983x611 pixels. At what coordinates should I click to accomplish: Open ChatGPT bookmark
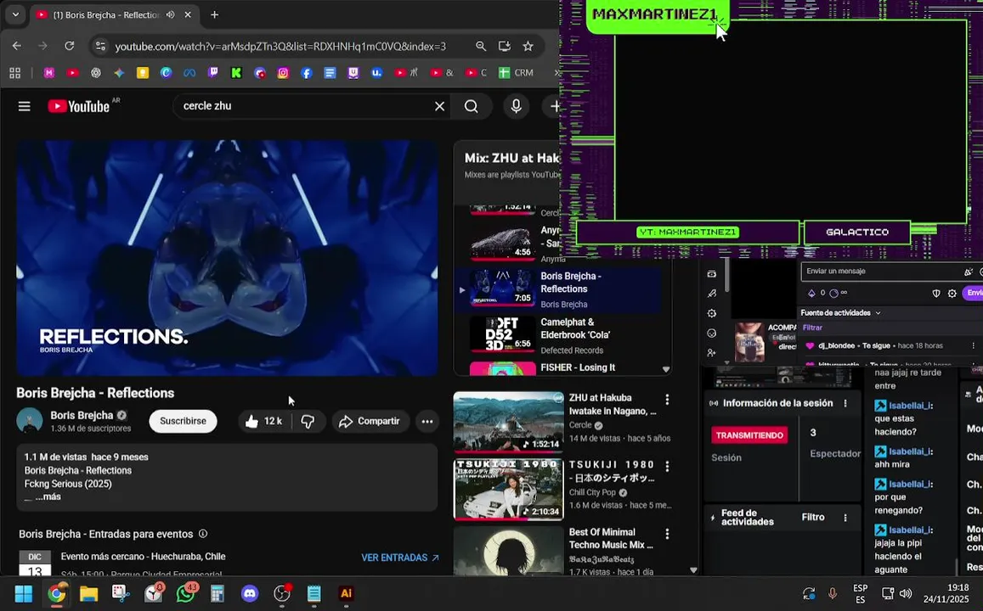point(96,73)
